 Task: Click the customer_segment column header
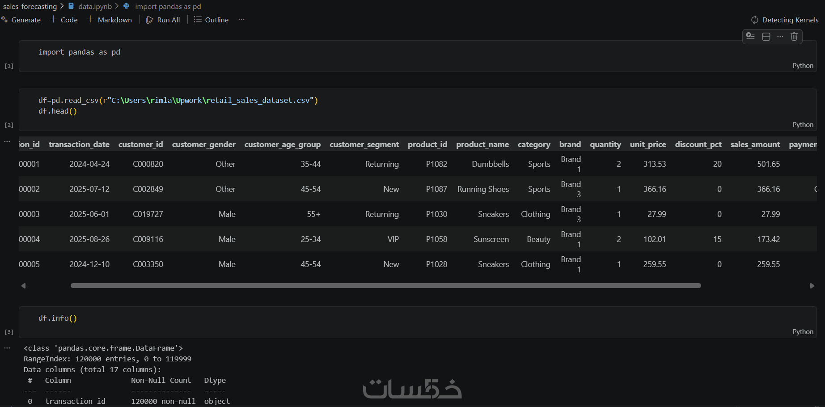click(364, 144)
